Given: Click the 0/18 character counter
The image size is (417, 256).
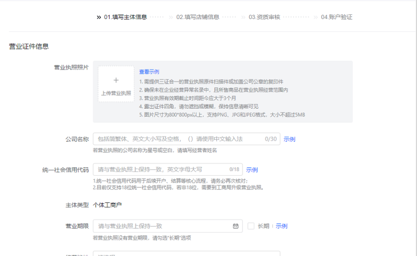Looking at the screenshot, I should pyautogui.click(x=234, y=169).
